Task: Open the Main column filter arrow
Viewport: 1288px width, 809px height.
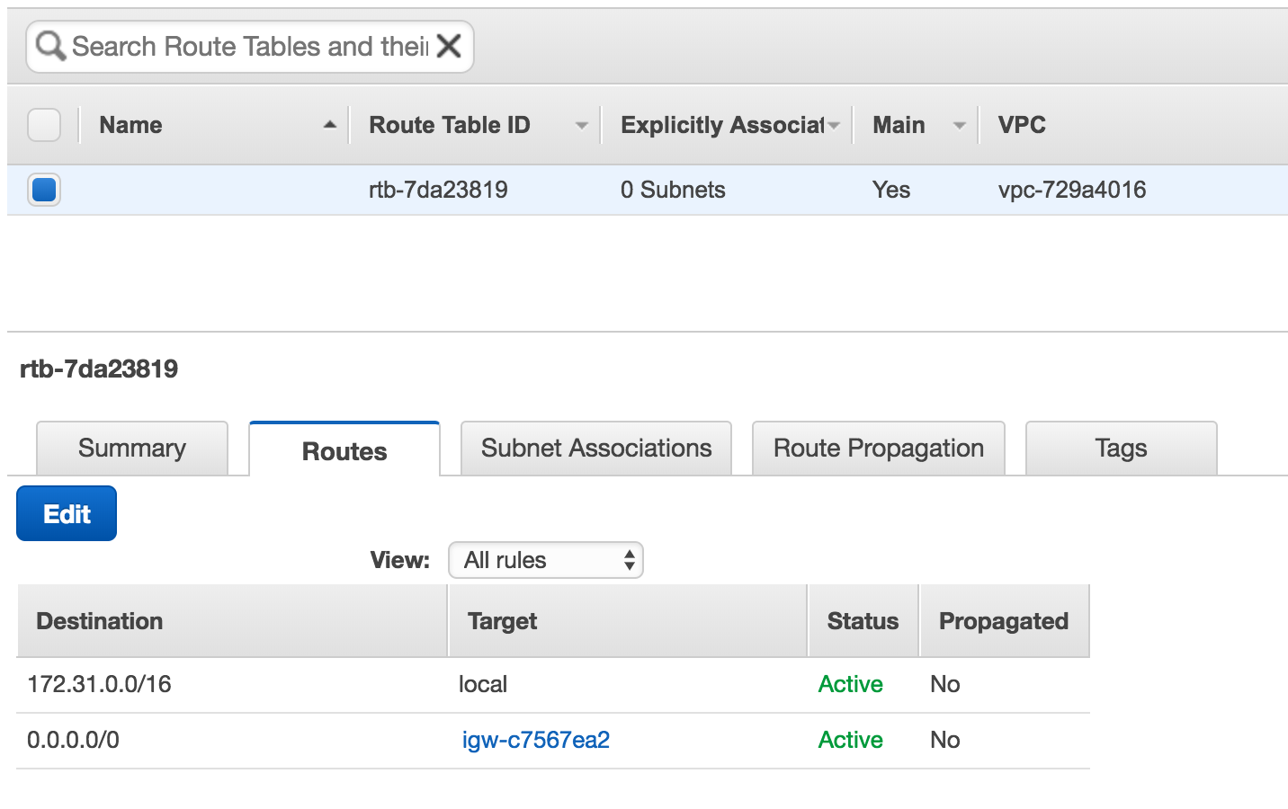Action: pyautogui.click(x=959, y=124)
